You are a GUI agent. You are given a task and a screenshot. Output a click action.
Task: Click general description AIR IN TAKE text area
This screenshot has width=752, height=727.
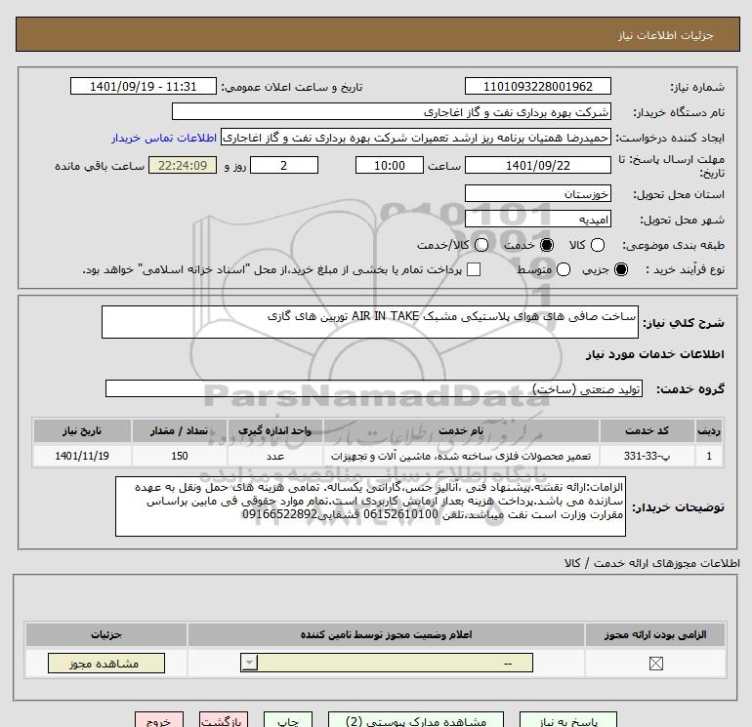pyautogui.click(x=370, y=322)
